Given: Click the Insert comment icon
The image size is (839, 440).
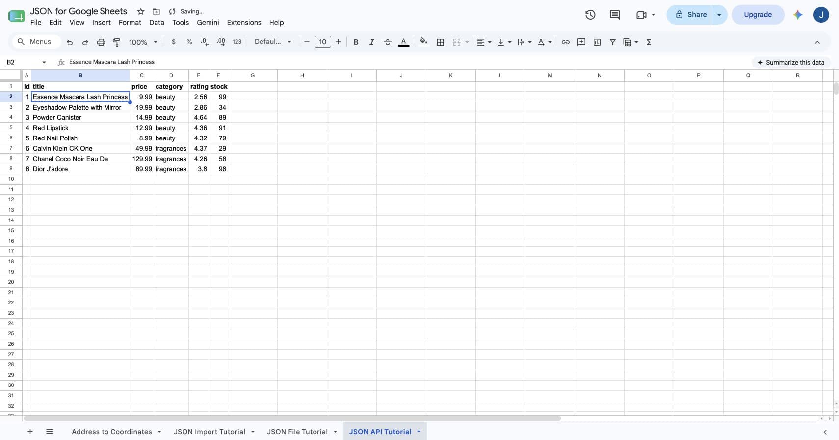Looking at the screenshot, I should (x=581, y=42).
